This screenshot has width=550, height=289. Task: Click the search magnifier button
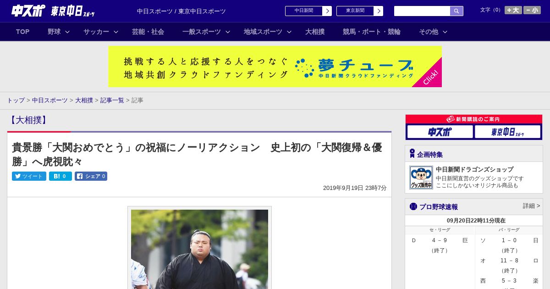(456, 11)
